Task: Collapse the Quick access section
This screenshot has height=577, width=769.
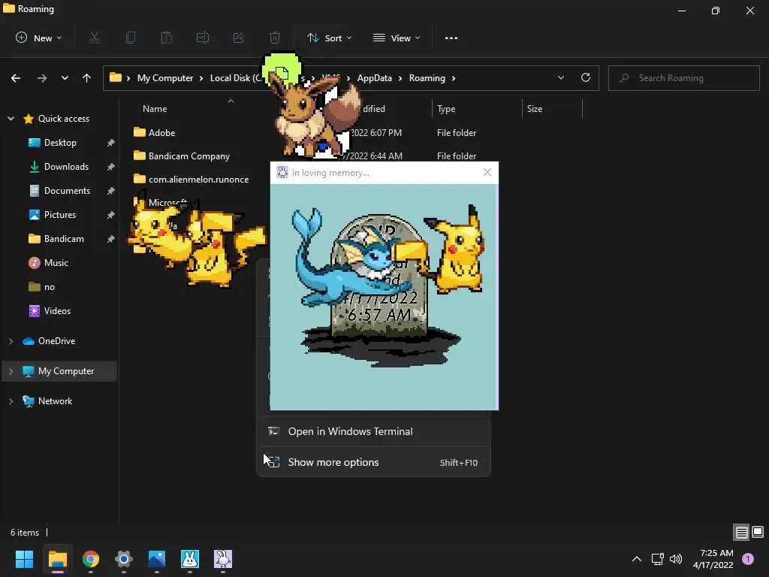Action: (x=11, y=119)
